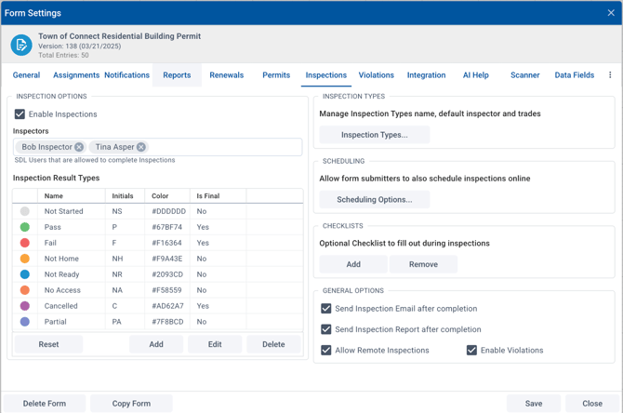Click the Scheduling Options button
The image size is (623, 413).
click(374, 200)
